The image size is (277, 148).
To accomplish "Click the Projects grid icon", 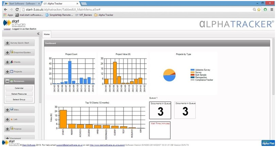I will [12, 71].
